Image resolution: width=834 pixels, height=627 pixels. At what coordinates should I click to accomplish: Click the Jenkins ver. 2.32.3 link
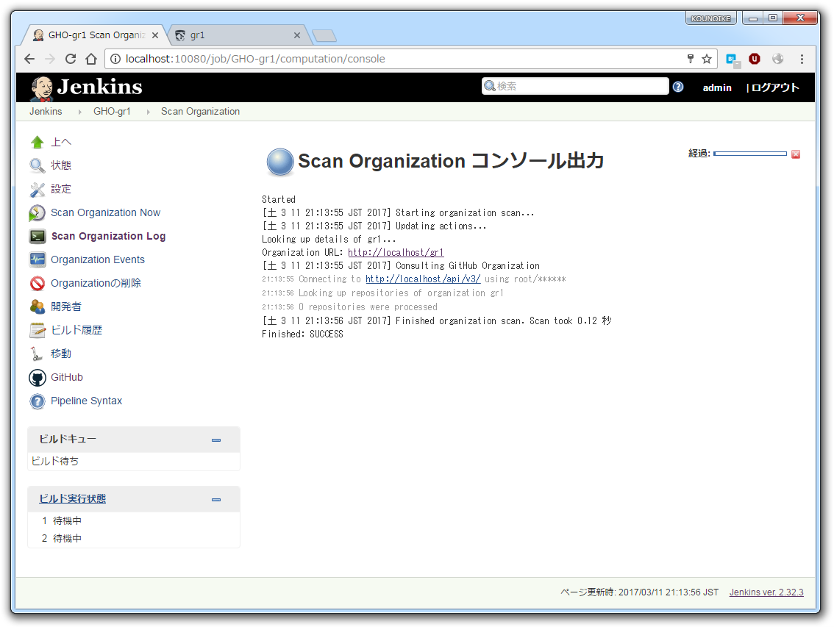pos(766,592)
